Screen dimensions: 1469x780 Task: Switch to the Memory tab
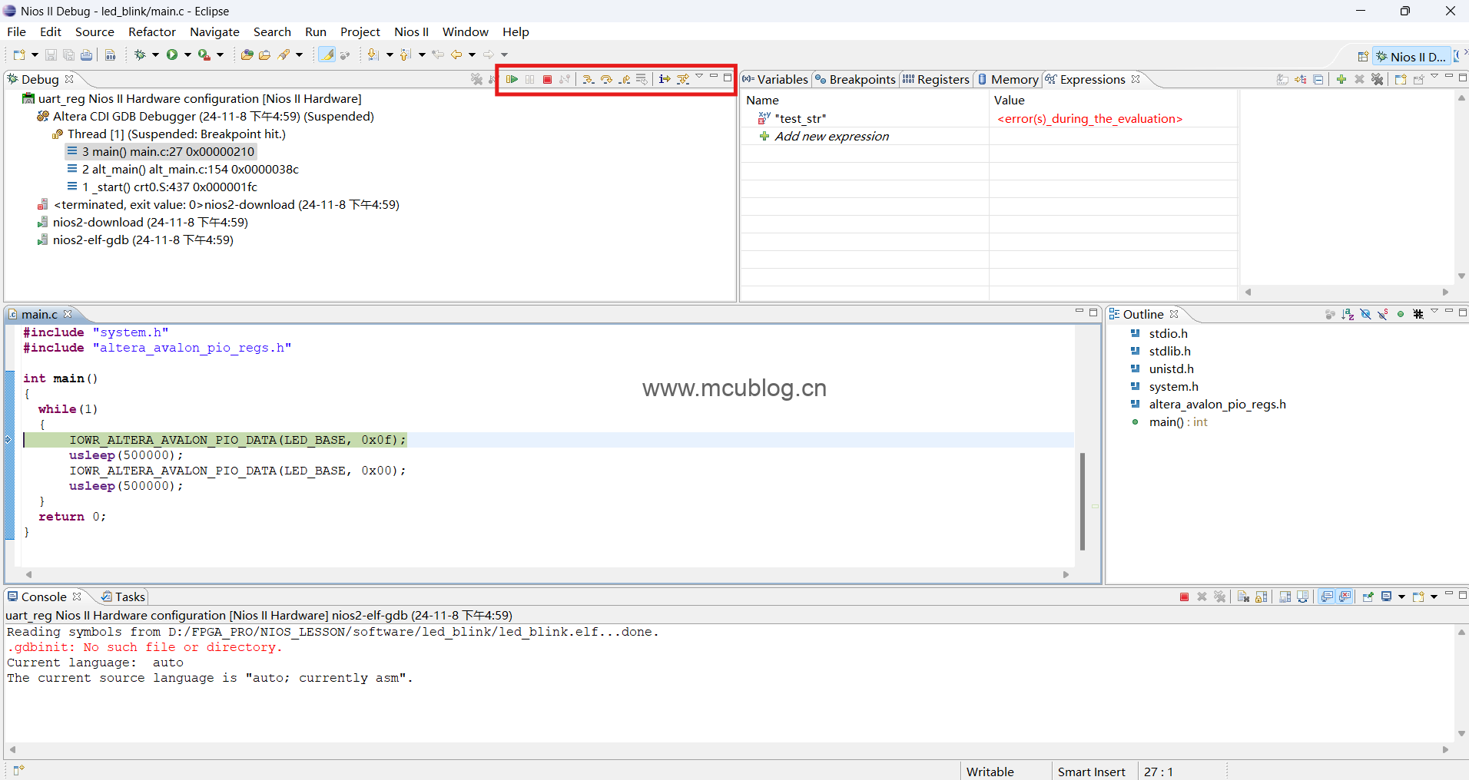[1008, 79]
